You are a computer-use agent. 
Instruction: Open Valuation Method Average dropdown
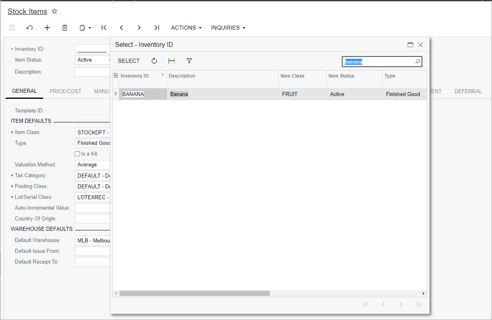(x=92, y=165)
